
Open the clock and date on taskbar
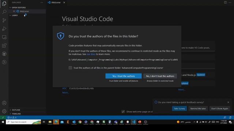[223, 122]
